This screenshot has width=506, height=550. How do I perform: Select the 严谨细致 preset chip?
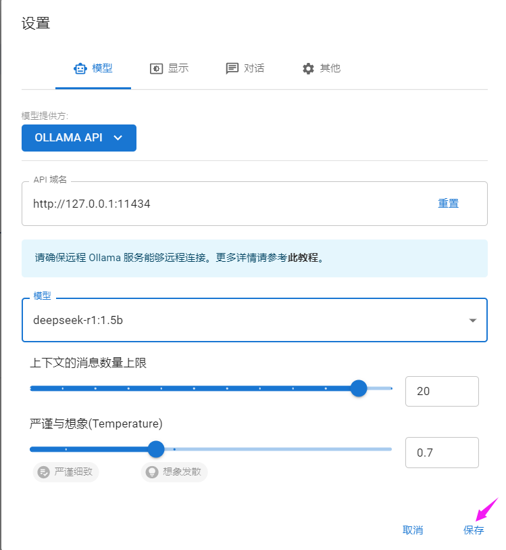(66, 472)
